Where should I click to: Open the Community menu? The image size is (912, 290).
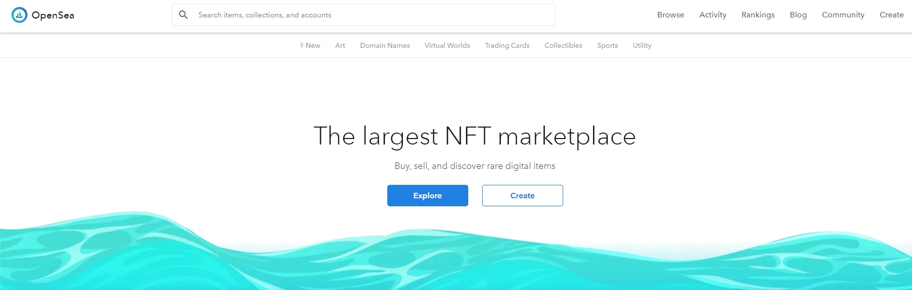pyautogui.click(x=843, y=15)
